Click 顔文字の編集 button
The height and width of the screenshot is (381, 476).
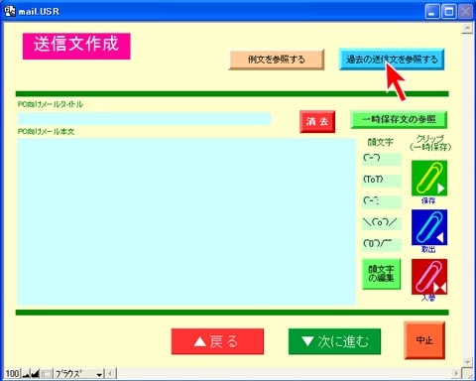click(x=381, y=274)
